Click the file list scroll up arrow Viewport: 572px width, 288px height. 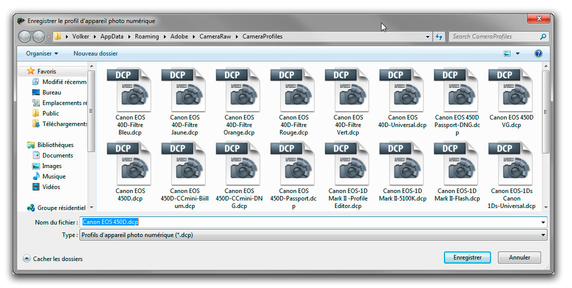click(x=545, y=66)
